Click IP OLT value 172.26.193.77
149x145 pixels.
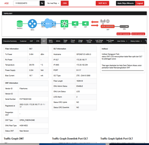[x=82, y=60]
